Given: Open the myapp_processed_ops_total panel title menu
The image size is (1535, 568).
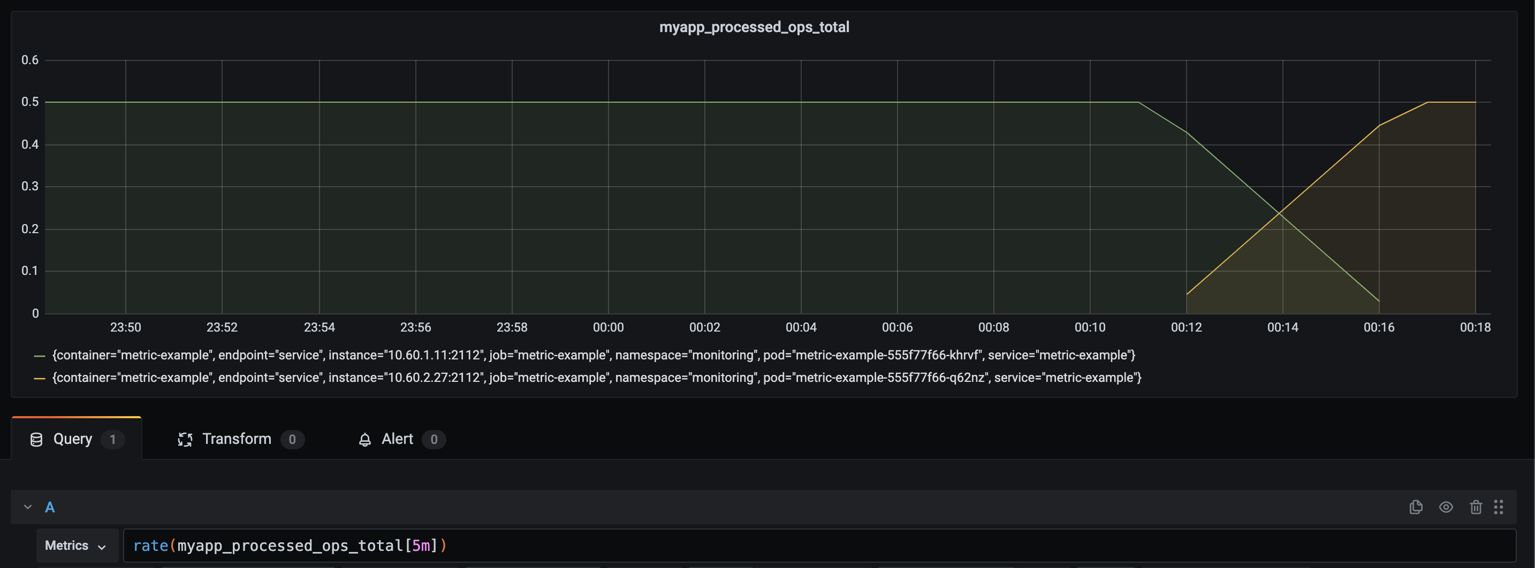Looking at the screenshot, I should 754,27.
